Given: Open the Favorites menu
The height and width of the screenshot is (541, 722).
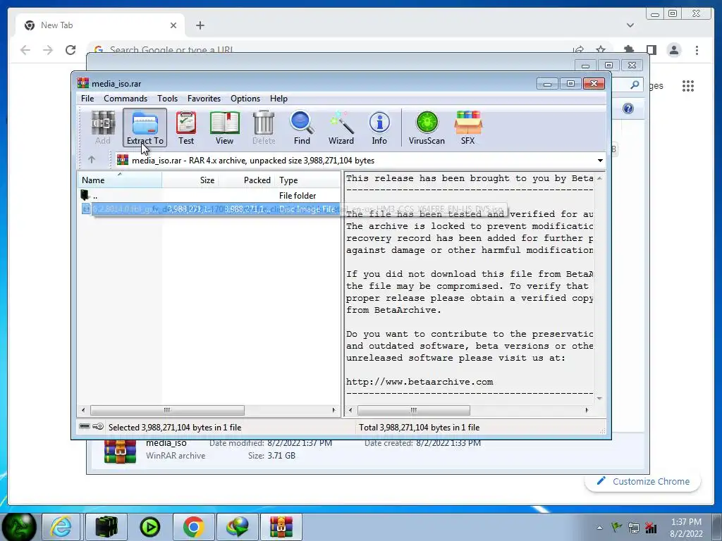Looking at the screenshot, I should tap(204, 99).
